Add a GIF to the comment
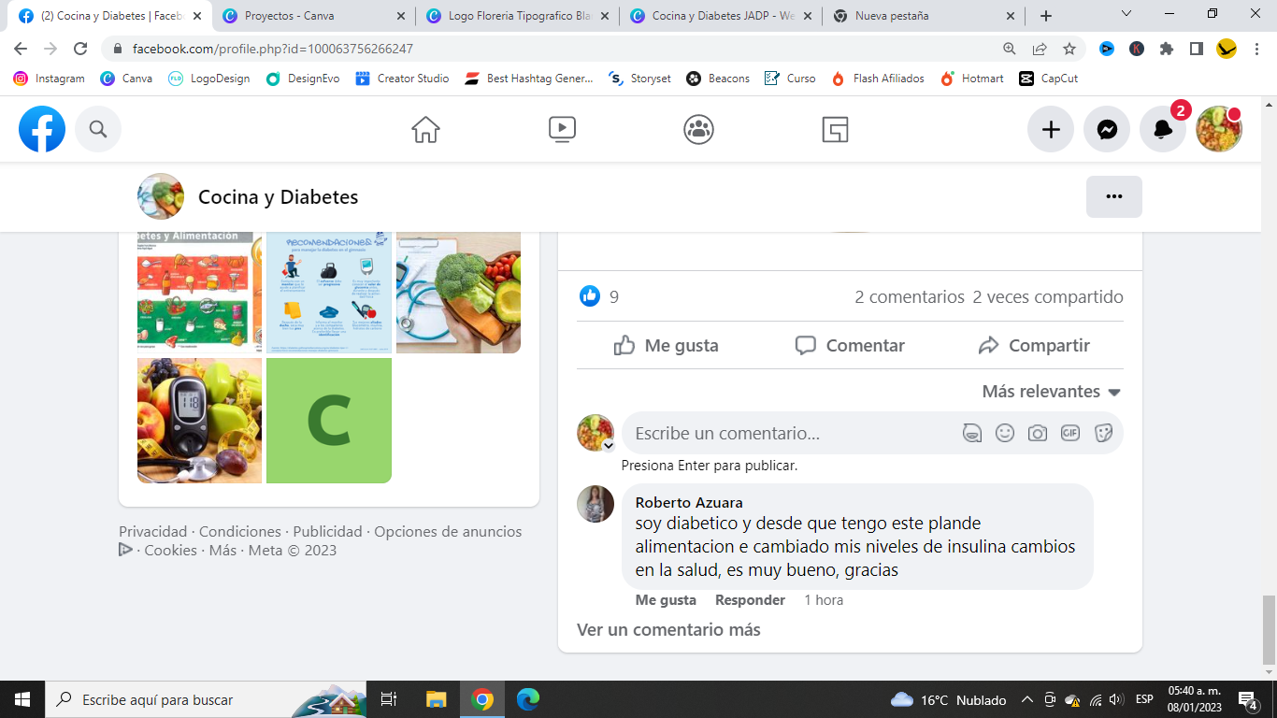Viewport: 1277px width, 718px height. coord(1069,433)
